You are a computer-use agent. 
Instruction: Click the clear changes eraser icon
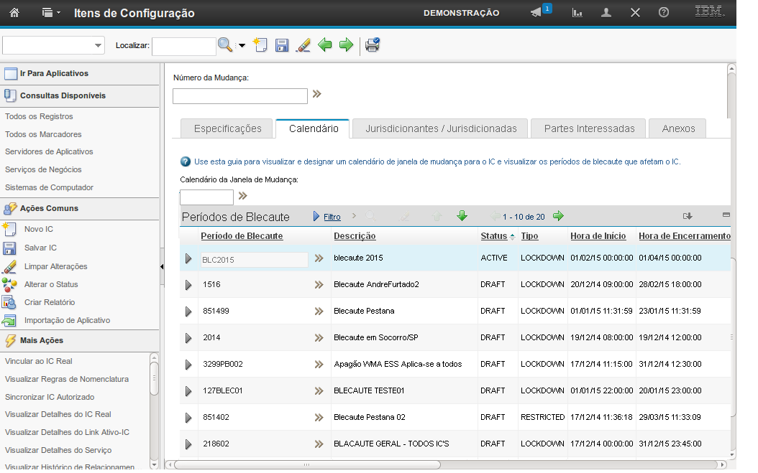303,46
